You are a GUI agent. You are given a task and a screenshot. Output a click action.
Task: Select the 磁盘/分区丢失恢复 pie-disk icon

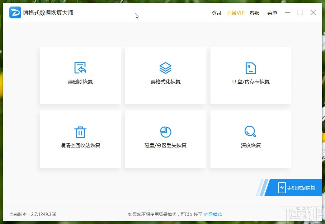coord(165,132)
